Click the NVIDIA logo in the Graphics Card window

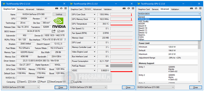click(x=59, y=23)
